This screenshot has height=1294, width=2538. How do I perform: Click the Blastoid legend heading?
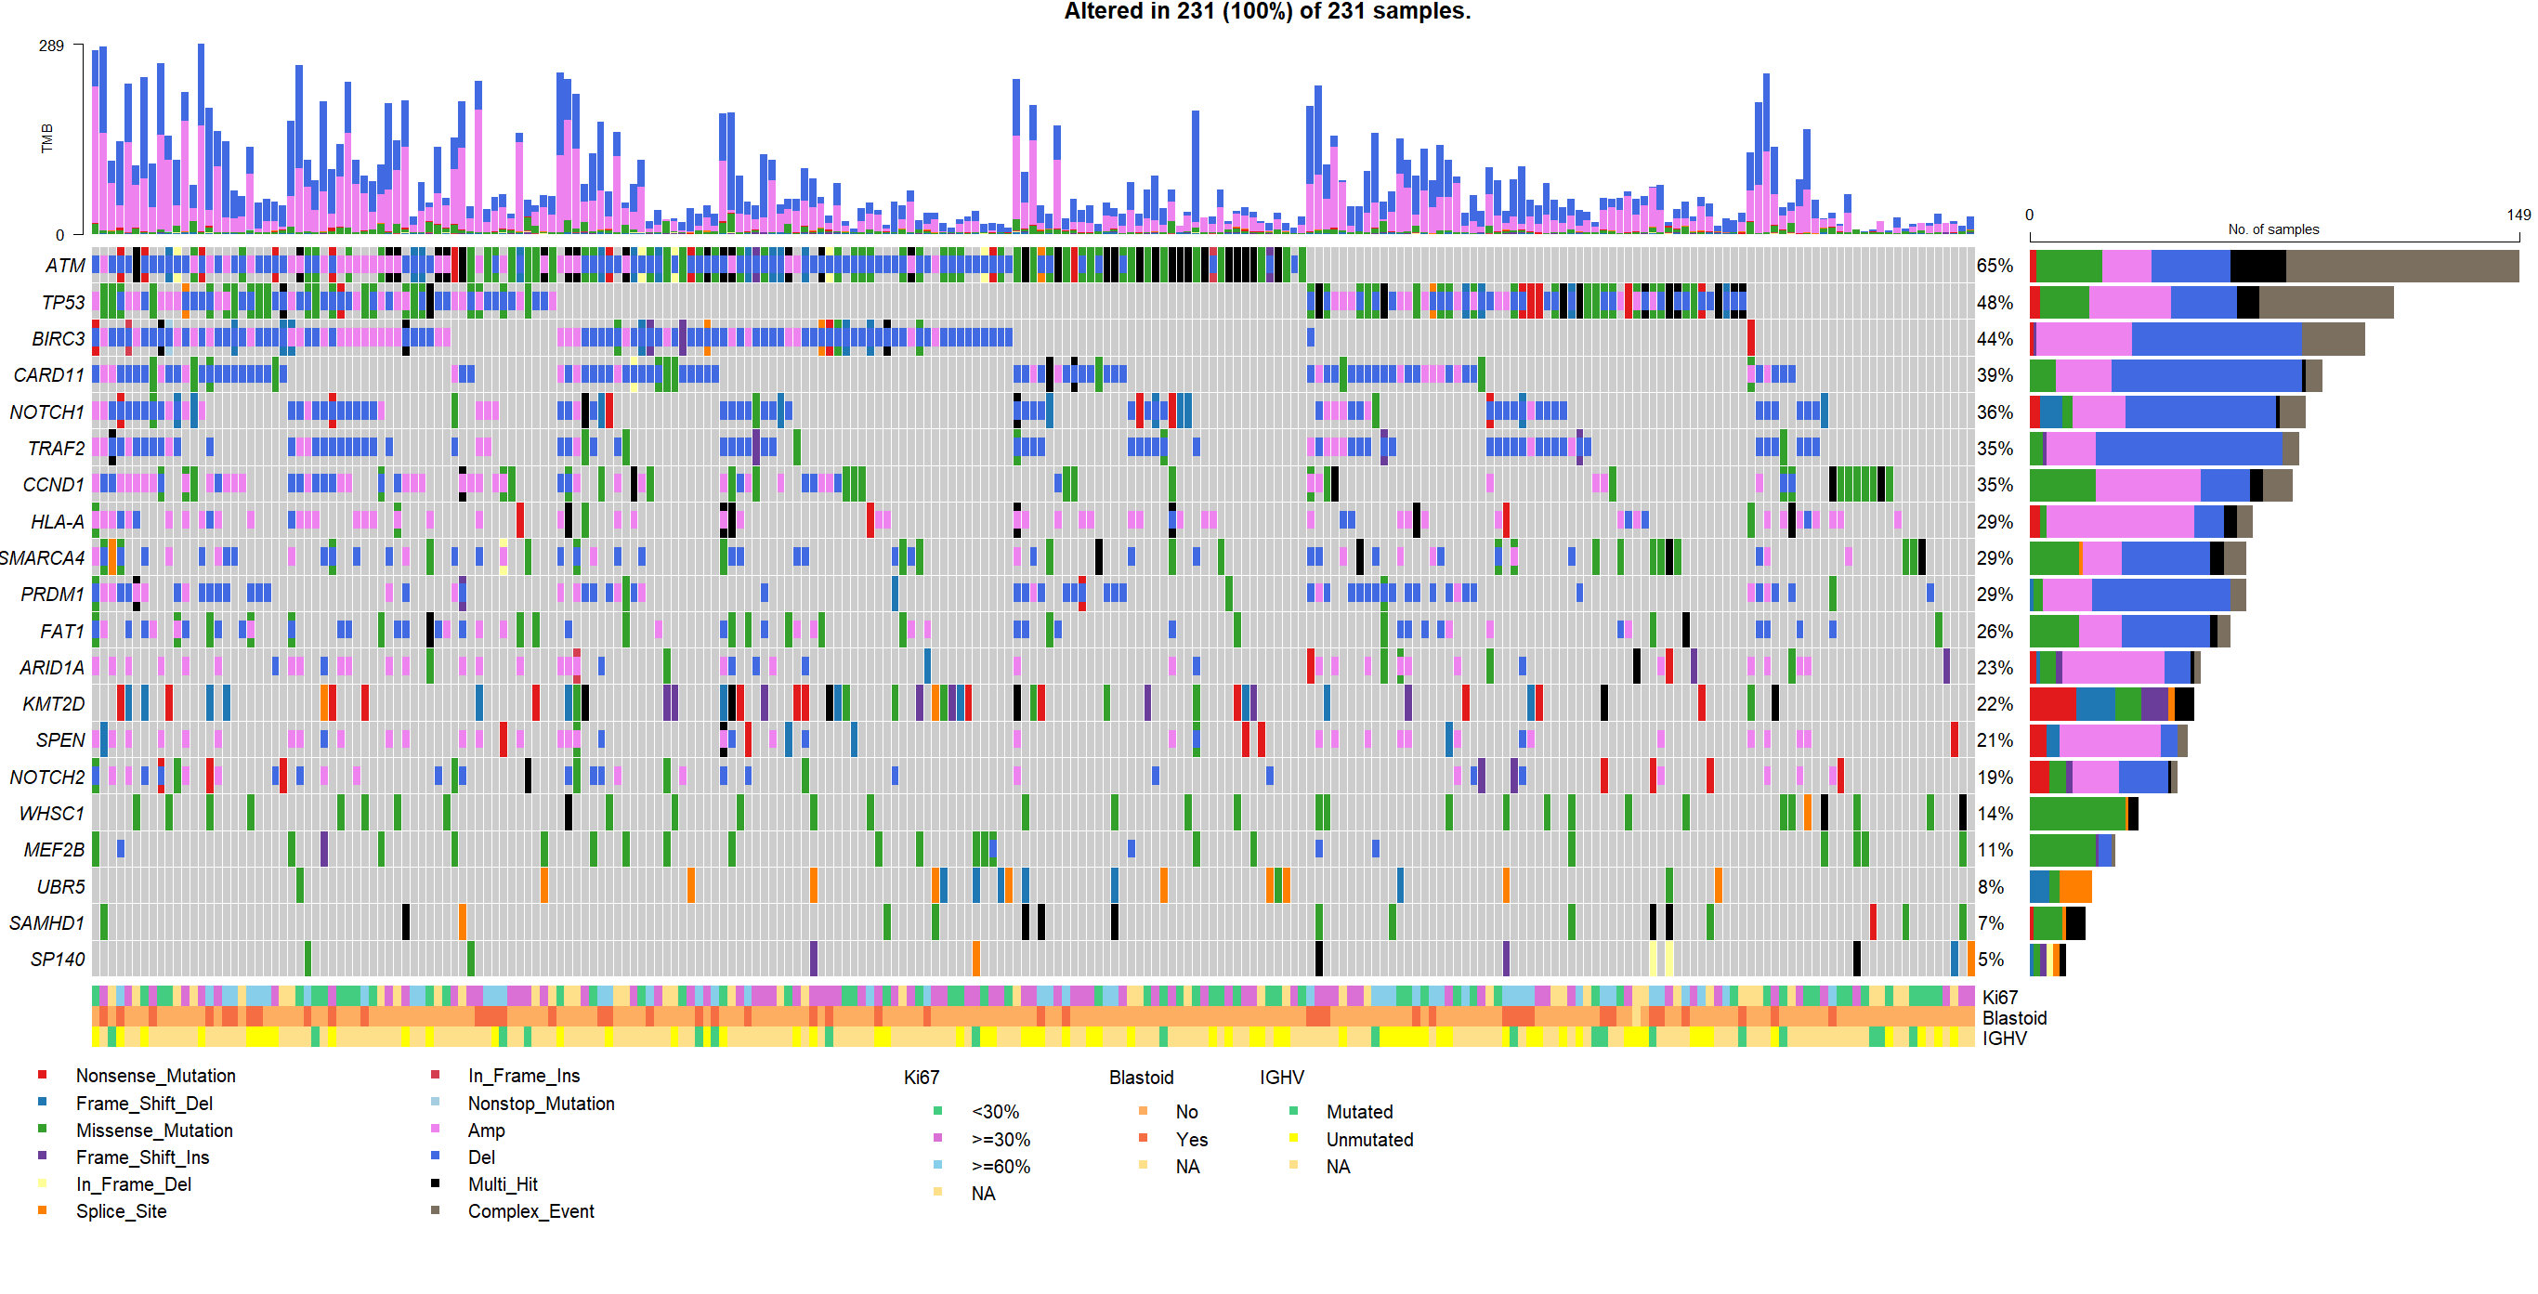(1141, 1078)
